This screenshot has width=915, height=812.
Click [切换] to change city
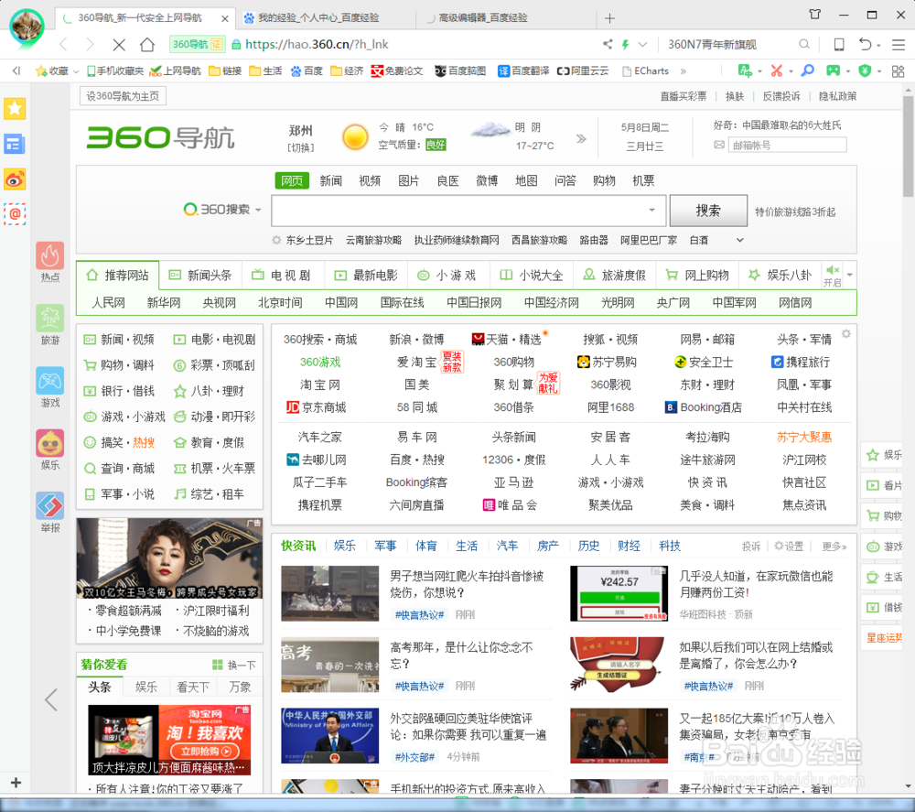[x=300, y=147]
